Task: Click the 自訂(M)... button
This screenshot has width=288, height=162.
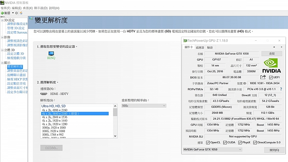Action: coord(52,148)
